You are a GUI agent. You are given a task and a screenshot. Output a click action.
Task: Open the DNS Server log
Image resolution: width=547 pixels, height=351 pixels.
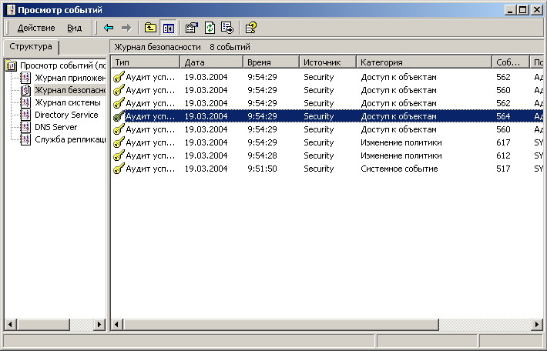pyautogui.click(x=55, y=127)
